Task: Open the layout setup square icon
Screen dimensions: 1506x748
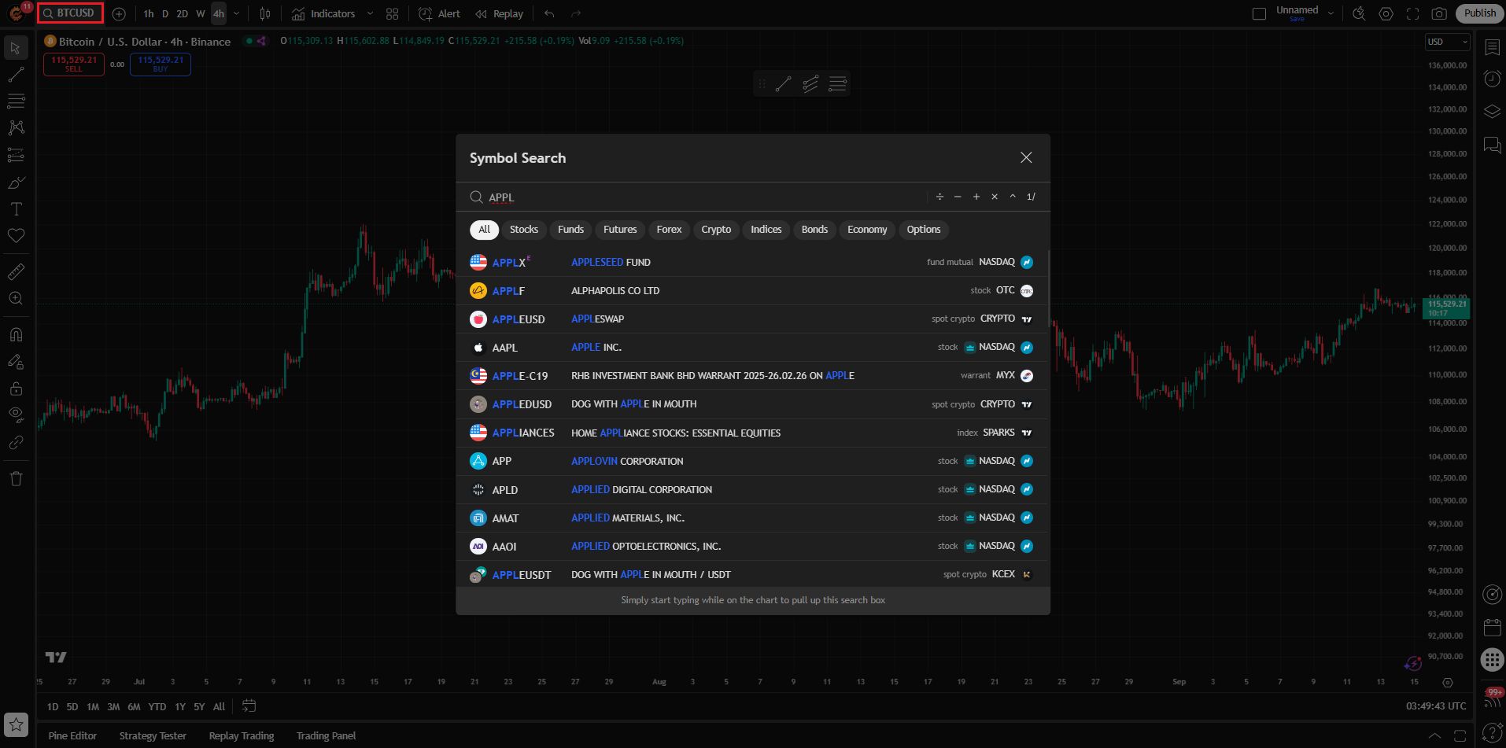Action: point(1259,14)
